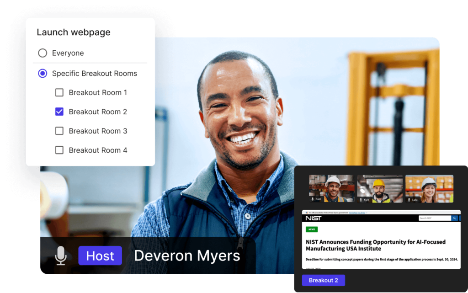Screen dimensions: 468x293
Task: Mute Kyle's microphone in his video tile
Action: 361,199
